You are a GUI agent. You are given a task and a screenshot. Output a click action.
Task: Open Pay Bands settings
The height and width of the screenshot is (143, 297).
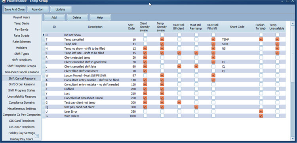click(x=22, y=30)
